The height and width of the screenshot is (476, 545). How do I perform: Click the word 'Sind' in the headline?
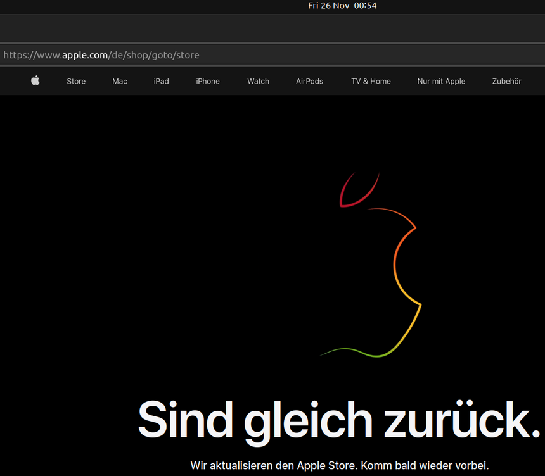click(x=184, y=420)
